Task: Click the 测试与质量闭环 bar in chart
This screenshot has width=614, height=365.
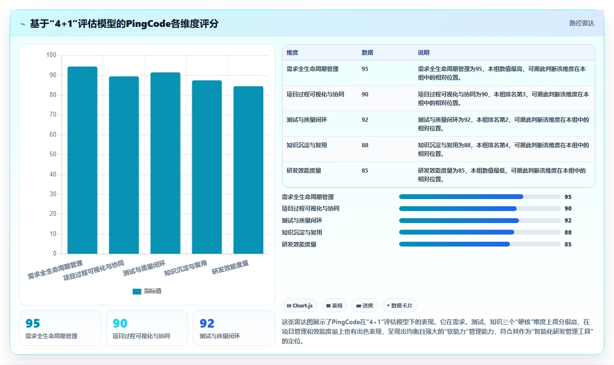Action: [x=165, y=163]
